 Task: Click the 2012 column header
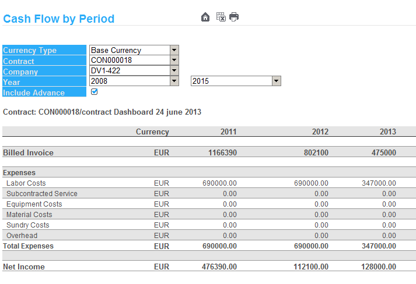pyautogui.click(x=320, y=132)
